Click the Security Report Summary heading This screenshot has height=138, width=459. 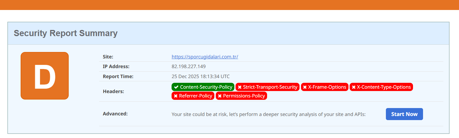click(65, 33)
